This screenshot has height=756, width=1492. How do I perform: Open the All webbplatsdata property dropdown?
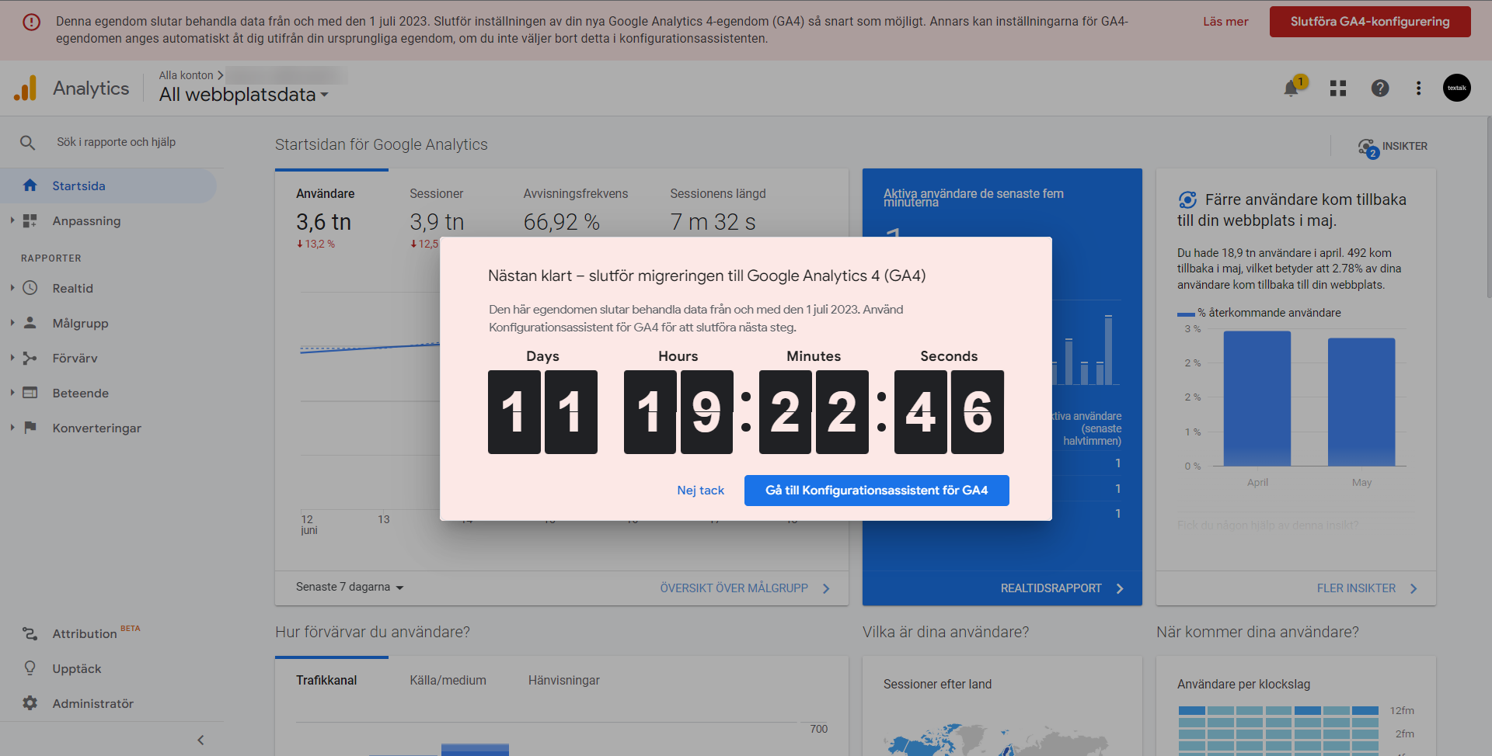(243, 95)
